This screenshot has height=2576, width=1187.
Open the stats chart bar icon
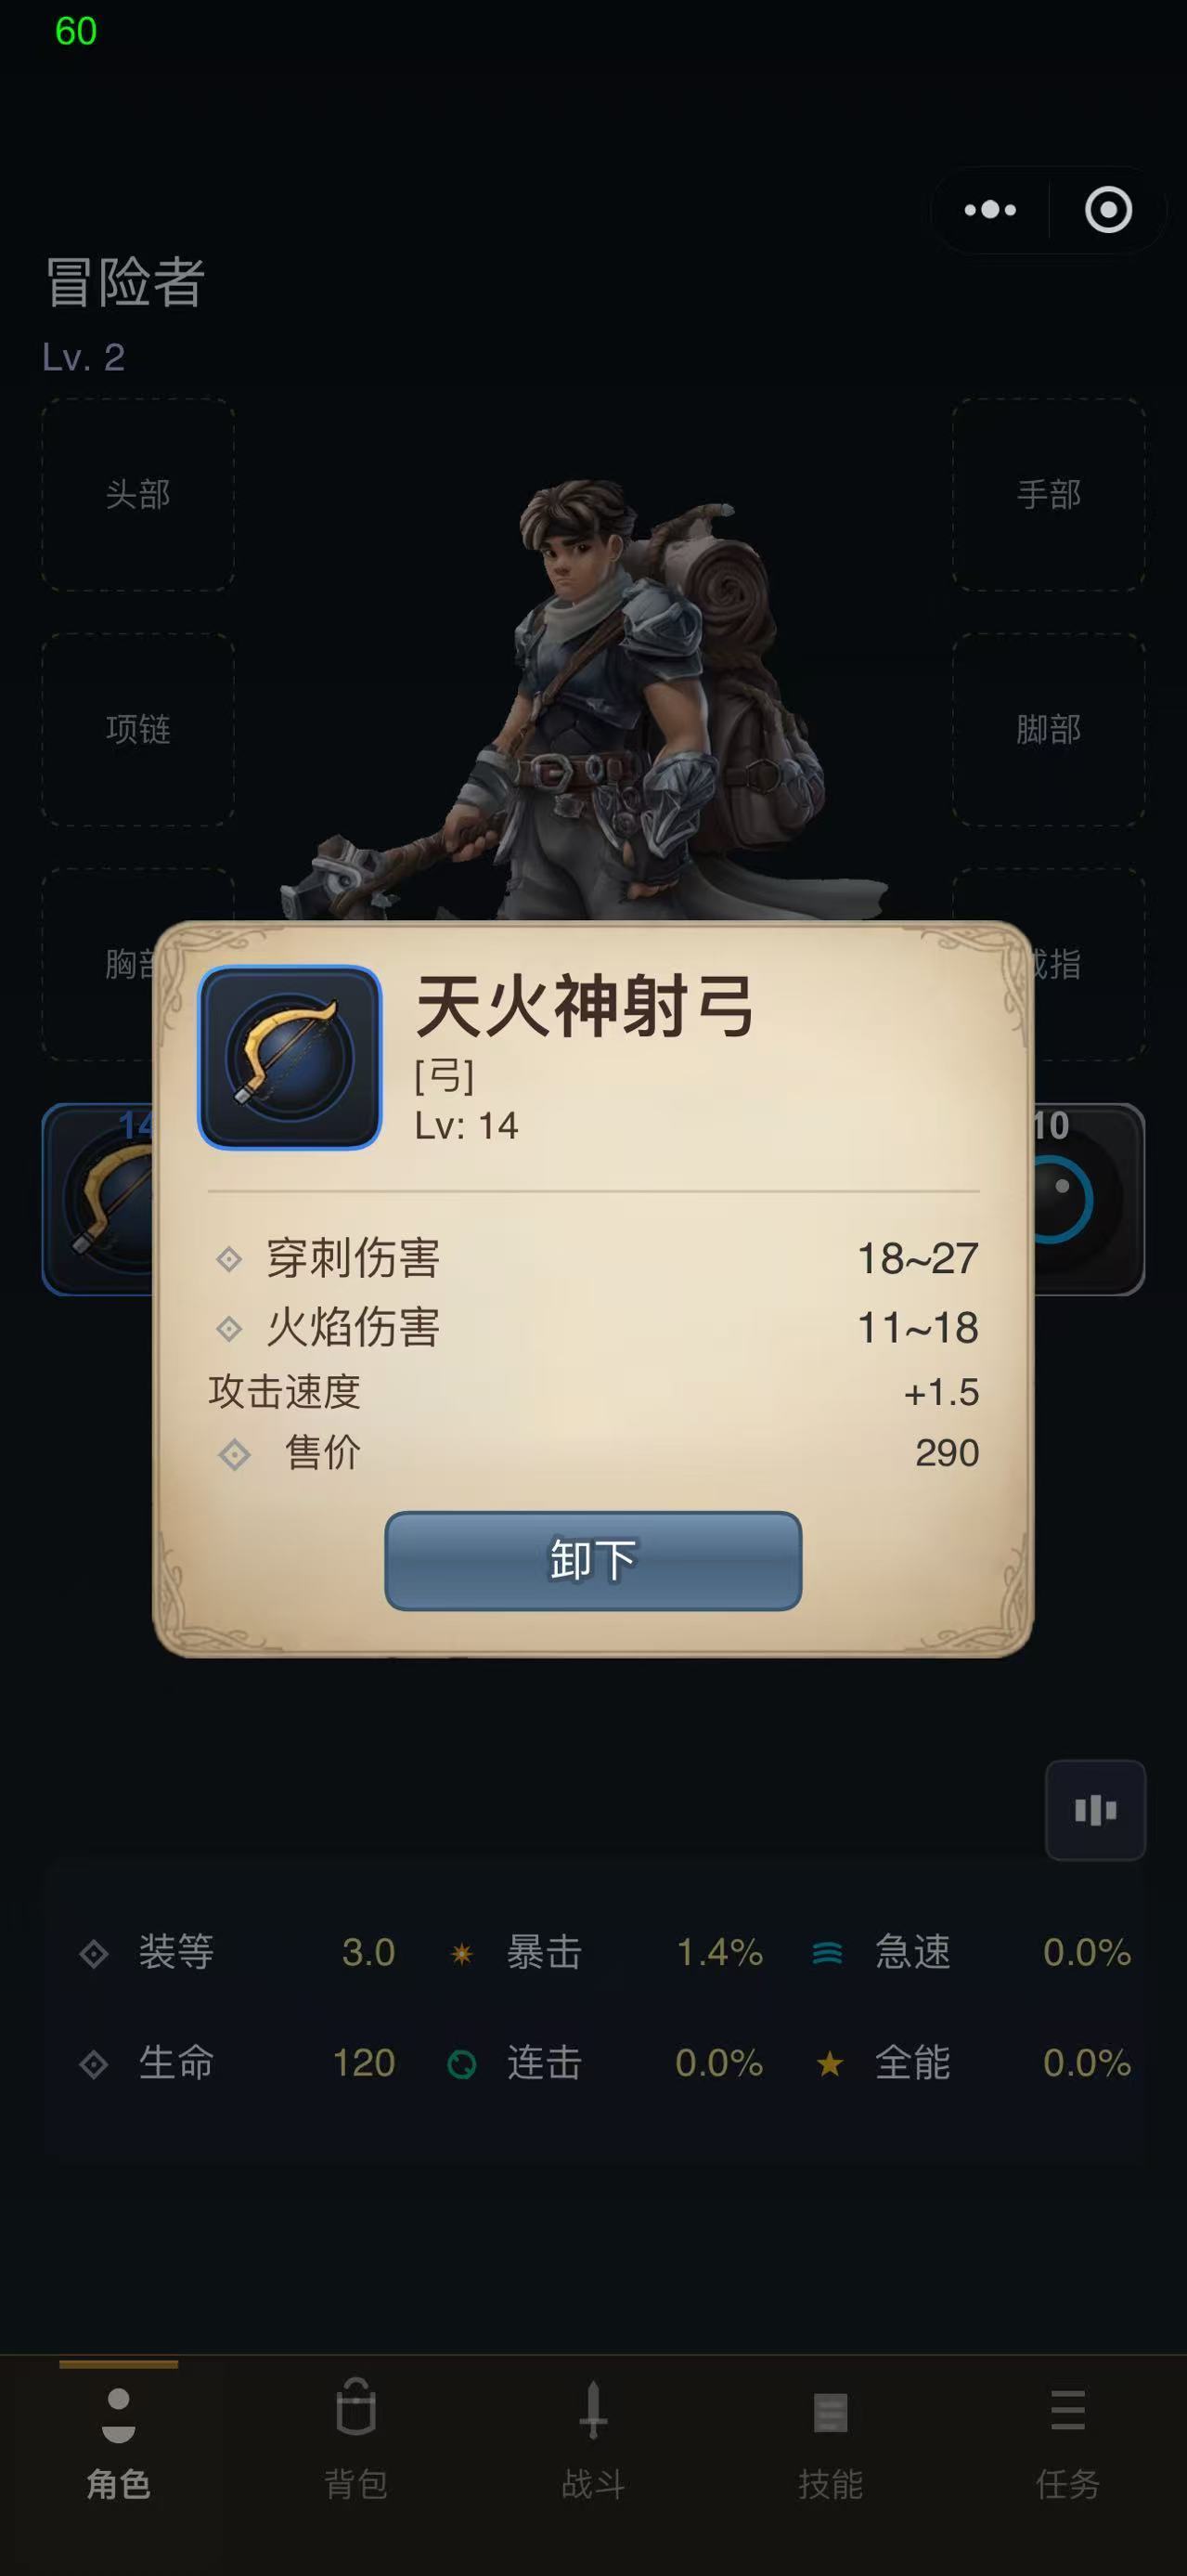[x=1095, y=1810]
